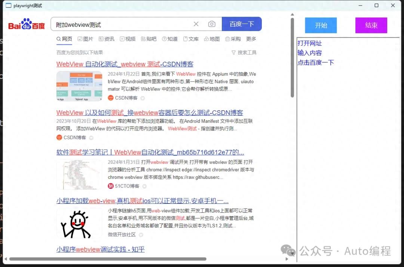Image resolution: width=404 pixels, height=267 pixels.
Task: Select log entry 输入内容
Action: [310, 53]
